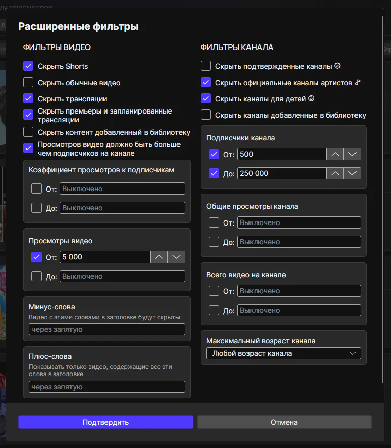This screenshot has width=391, height=448.
Task: Uncheck Скрыть официальные каналы артистов
Action: [x=206, y=82]
